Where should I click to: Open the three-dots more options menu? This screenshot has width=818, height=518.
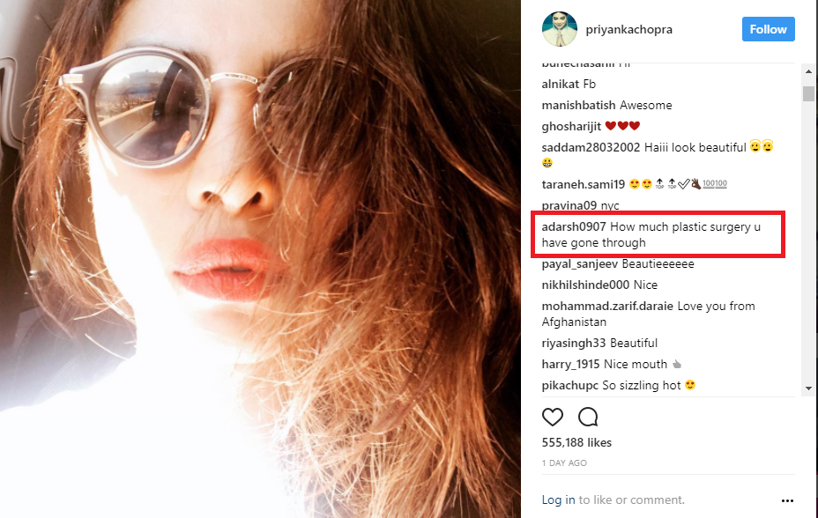(787, 500)
